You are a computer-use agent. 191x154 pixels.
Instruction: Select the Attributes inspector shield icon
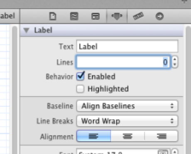117,16
